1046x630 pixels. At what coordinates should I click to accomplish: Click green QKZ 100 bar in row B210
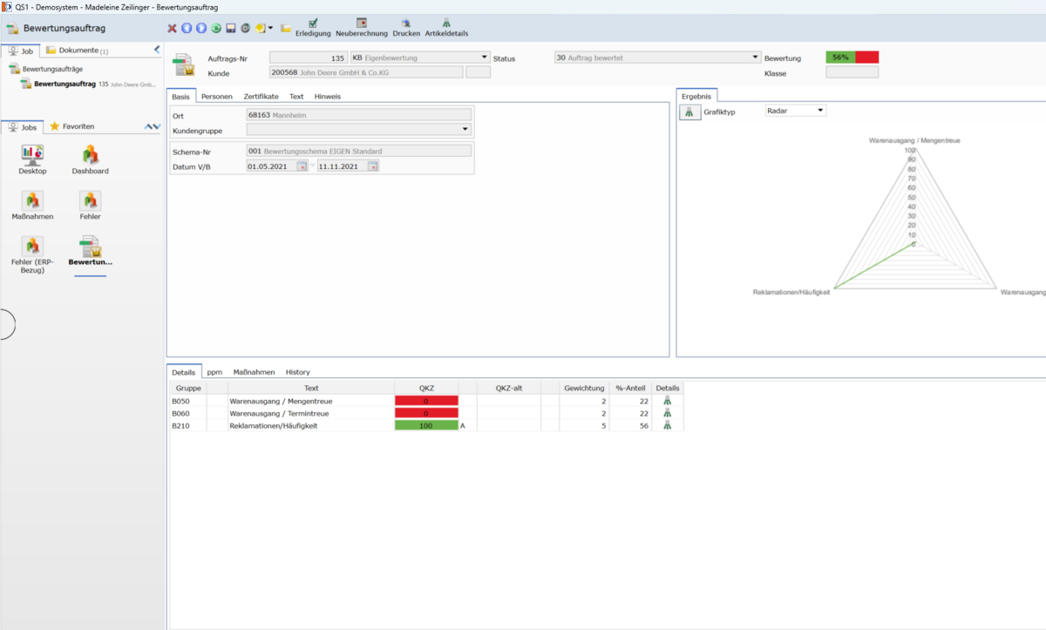(426, 425)
